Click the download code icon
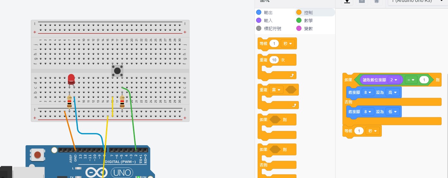 (x=347, y=1)
